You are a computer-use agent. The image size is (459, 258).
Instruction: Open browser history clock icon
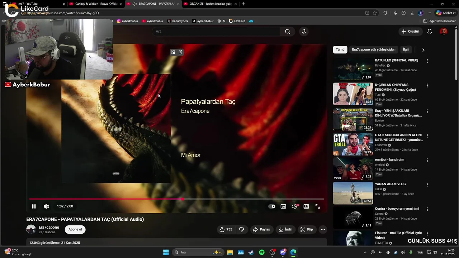tap(403, 13)
